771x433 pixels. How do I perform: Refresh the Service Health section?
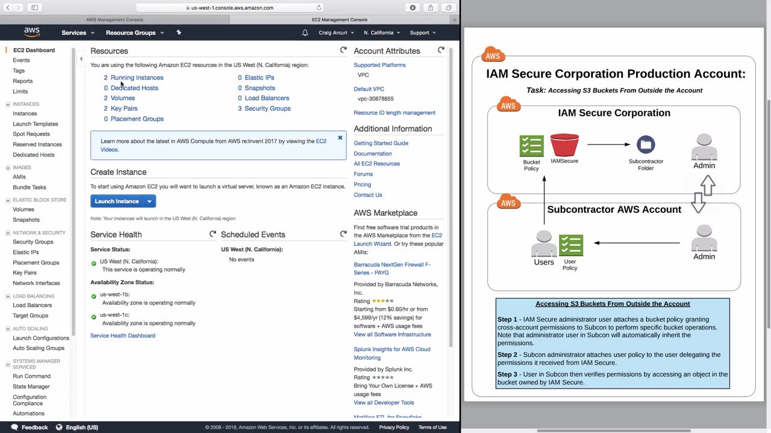pos(213,234)
